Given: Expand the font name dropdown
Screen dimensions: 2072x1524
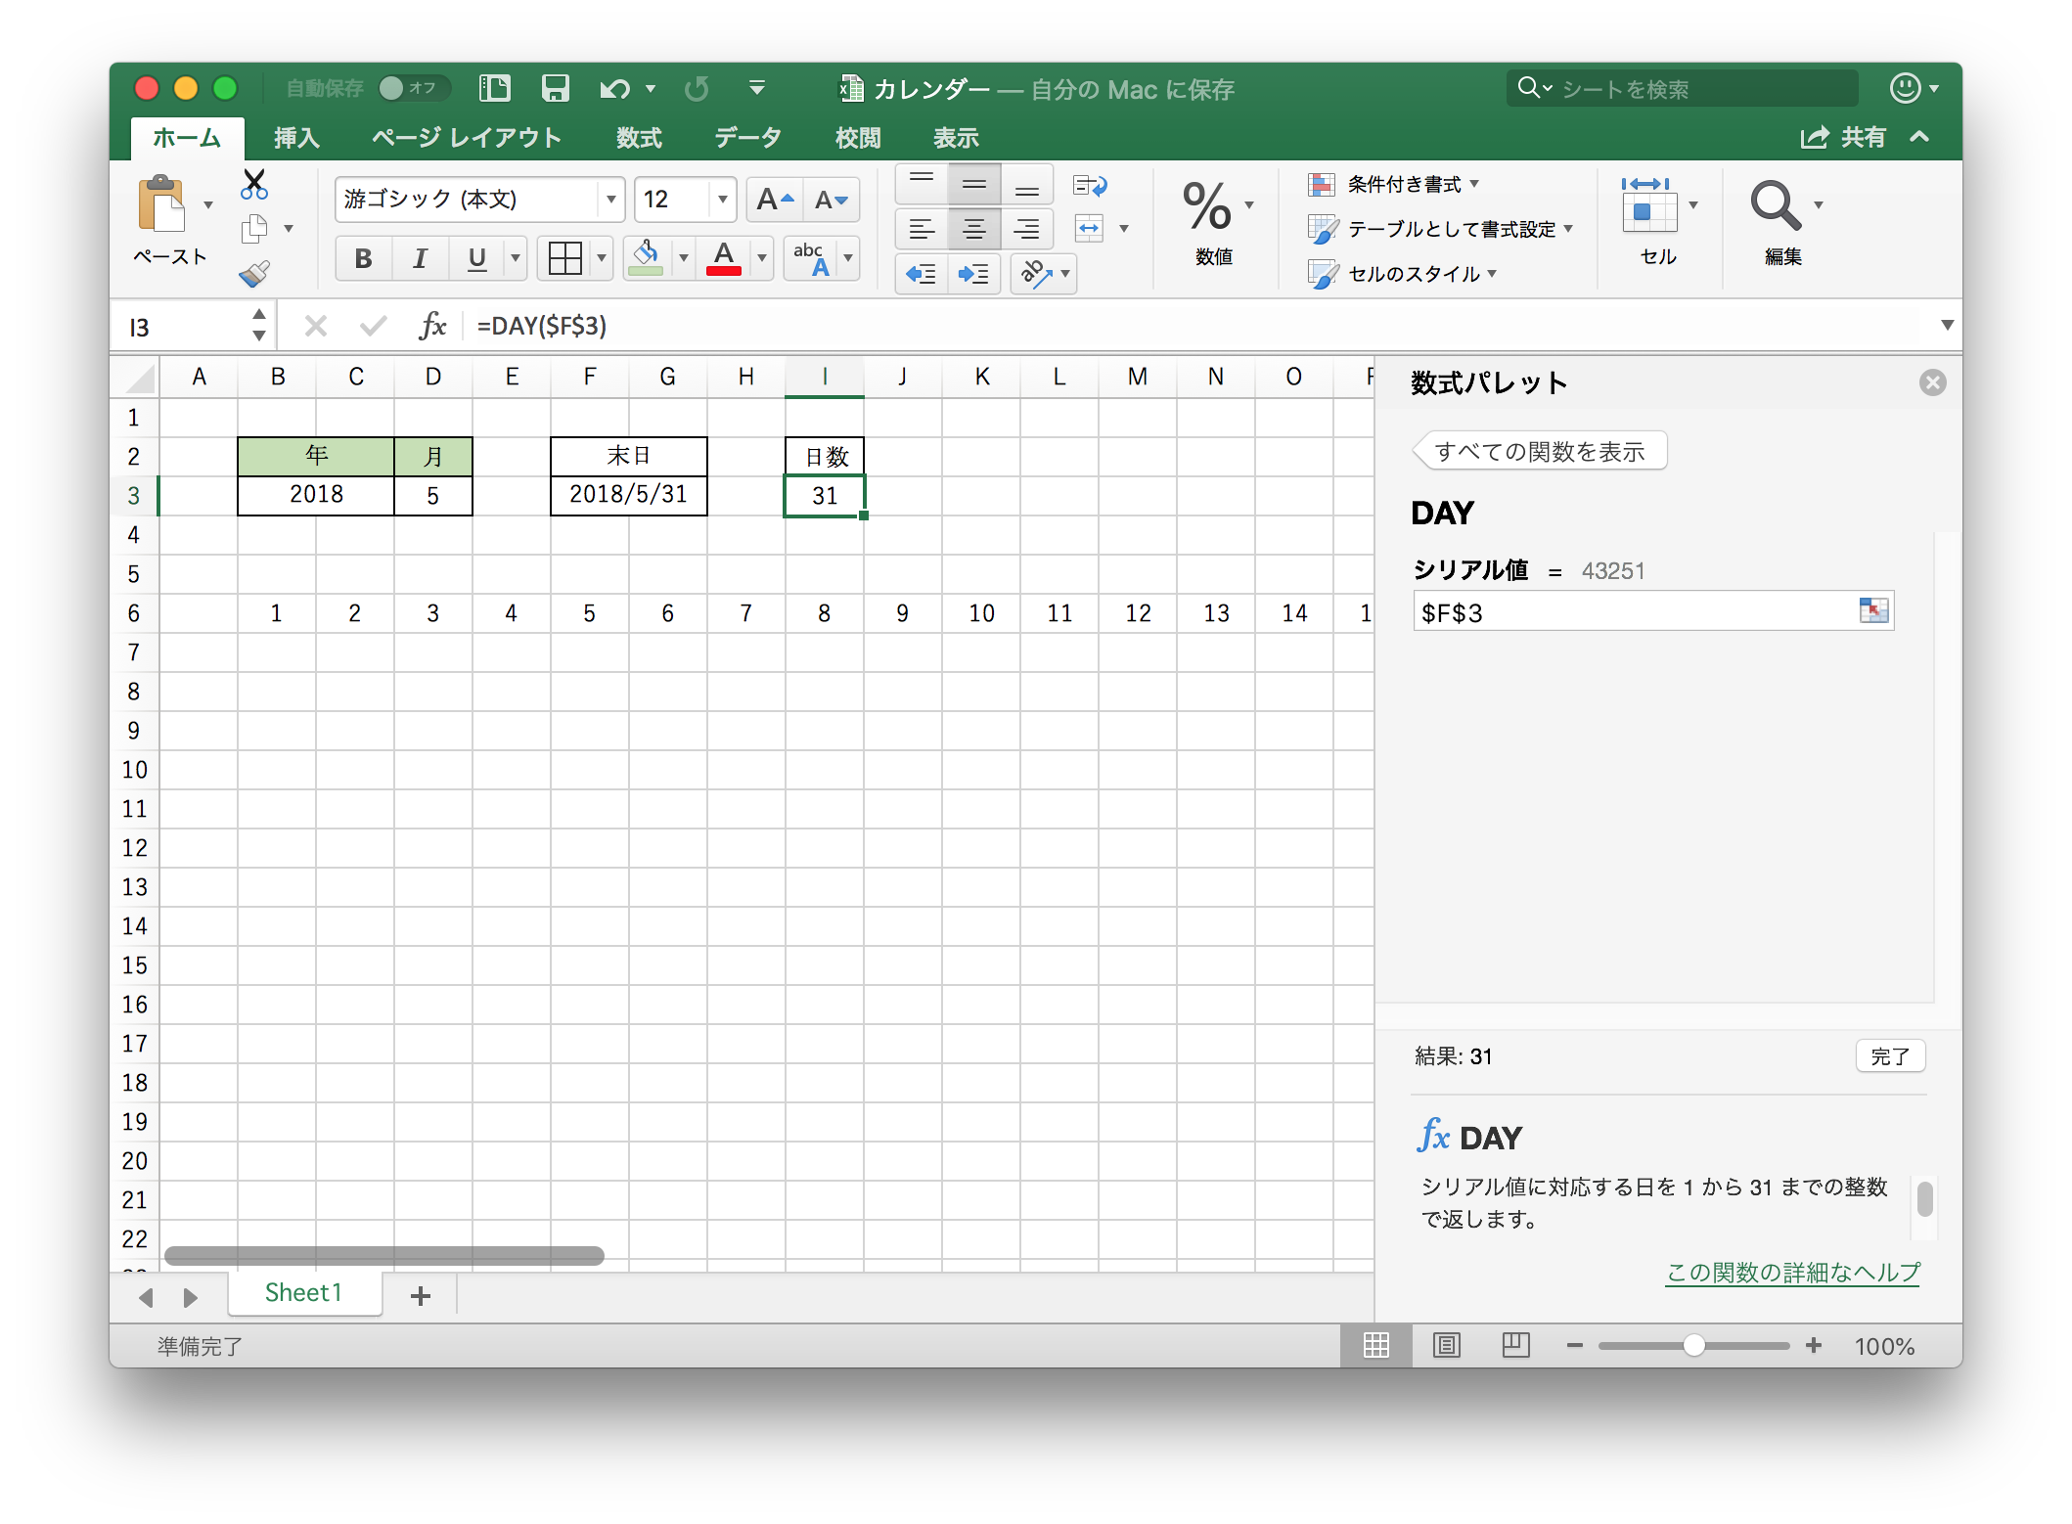Looking at the screenshot, I should (610, 200).
